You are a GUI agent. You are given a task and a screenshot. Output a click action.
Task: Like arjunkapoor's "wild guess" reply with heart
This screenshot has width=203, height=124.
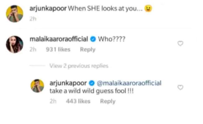[x=180, y=87]
